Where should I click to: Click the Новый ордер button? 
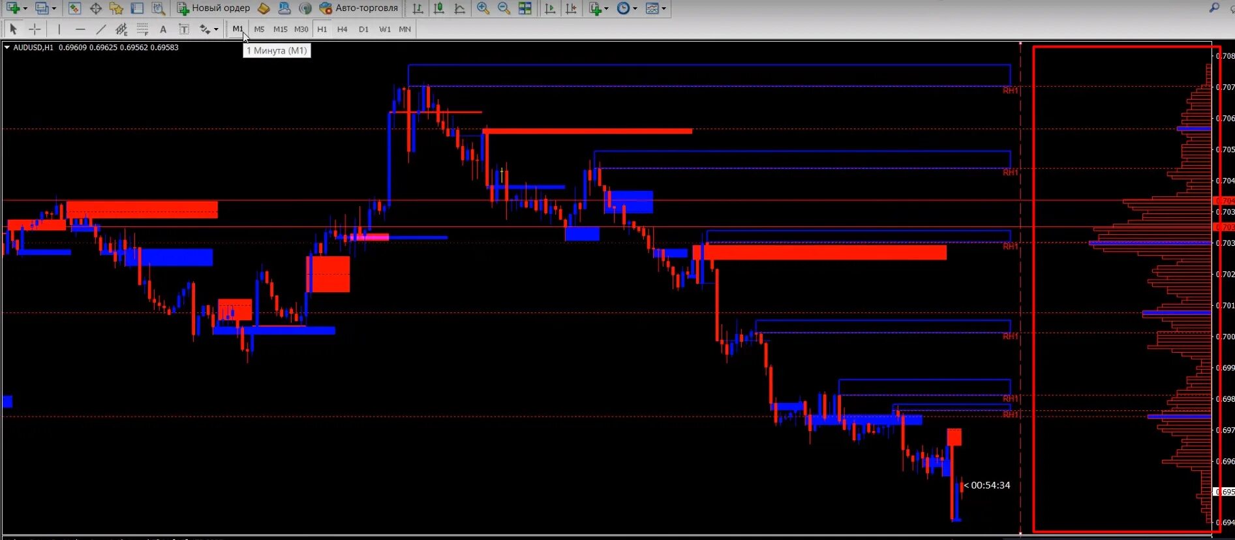[213, 8]
